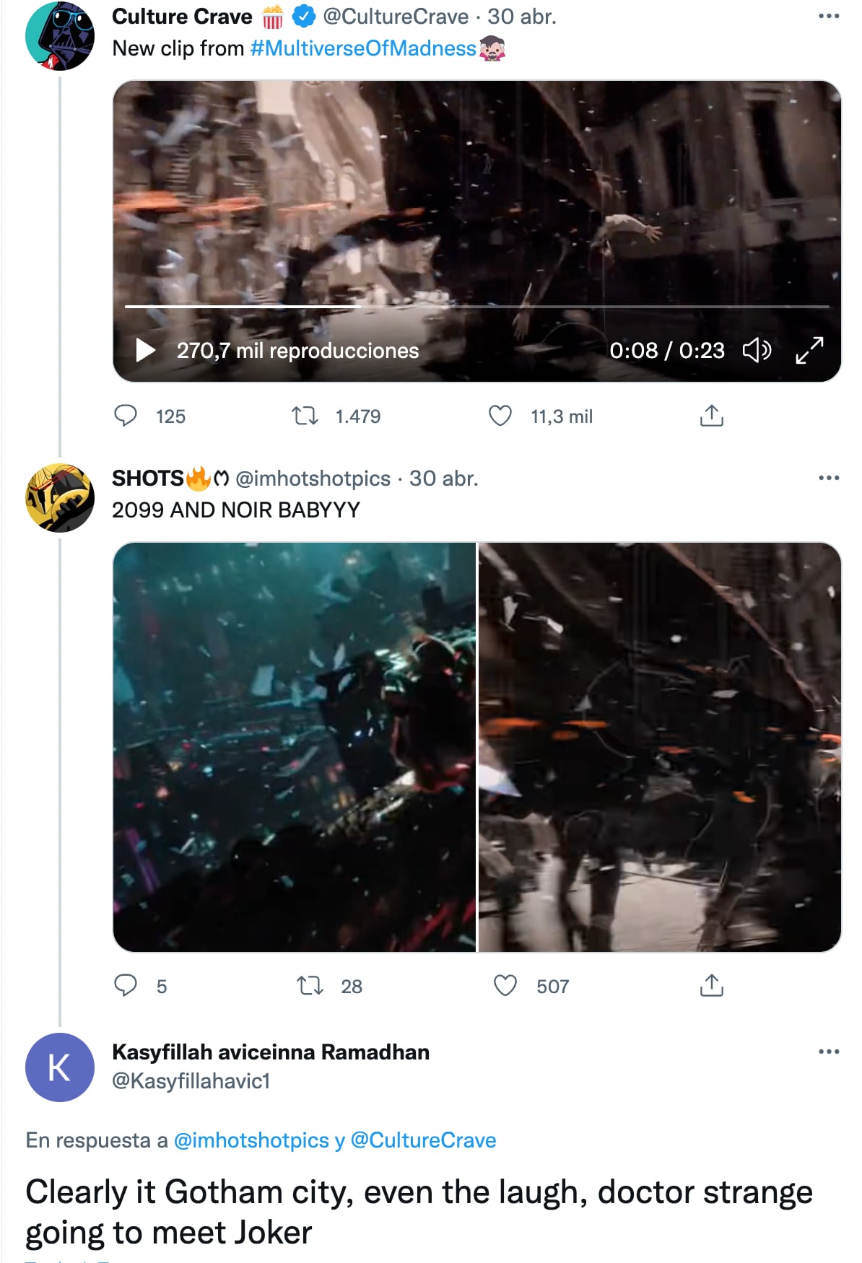Open more options for Culture Crave tweet
Image resolution: width=862 pixels, height=1263 pixels.
coord(828,16)
